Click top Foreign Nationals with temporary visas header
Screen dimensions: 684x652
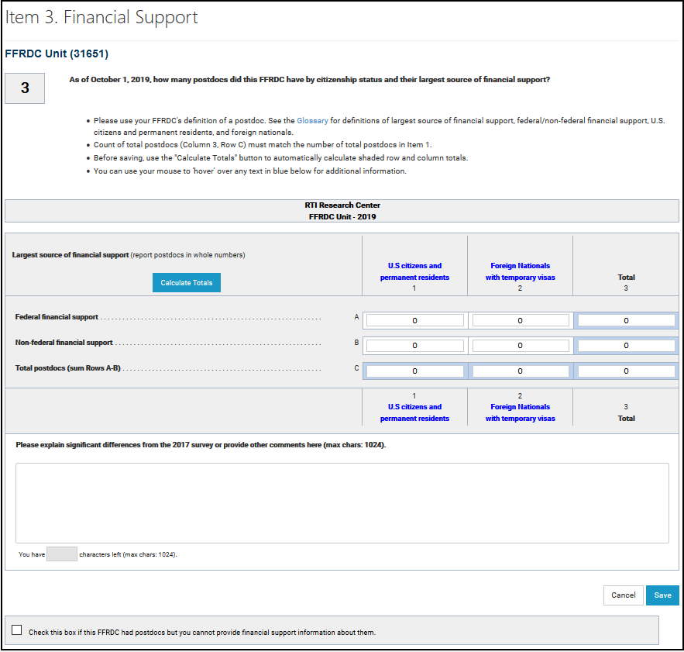click(x=520, y=271)
